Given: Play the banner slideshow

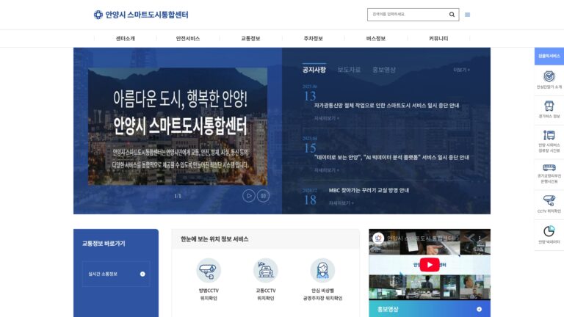Looking at the screenshot, I should point(248,196).
